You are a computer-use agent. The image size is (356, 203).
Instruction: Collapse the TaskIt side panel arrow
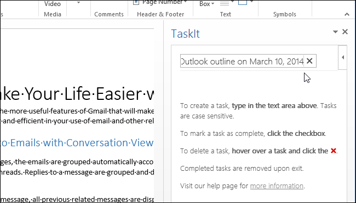click(343, 57)
